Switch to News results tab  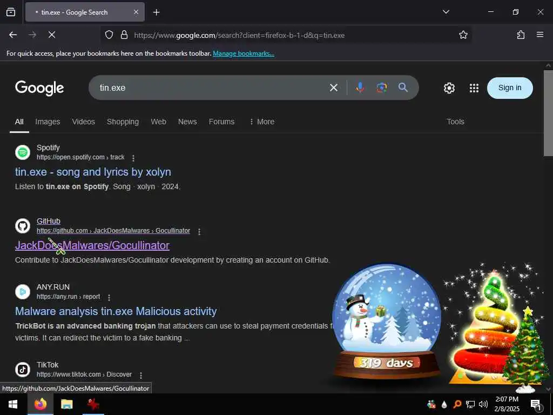point(187,122)
